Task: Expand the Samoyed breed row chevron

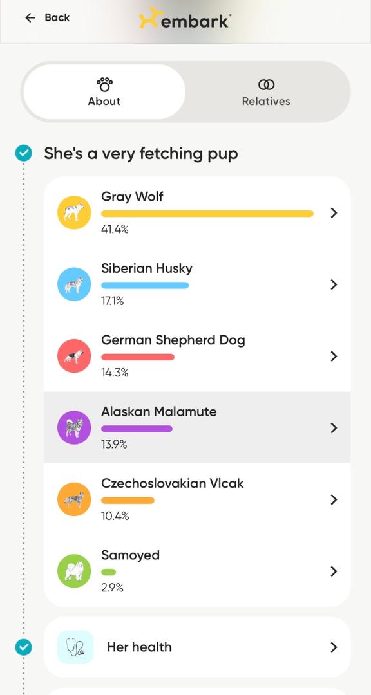Action: click(x=334, y=571)
